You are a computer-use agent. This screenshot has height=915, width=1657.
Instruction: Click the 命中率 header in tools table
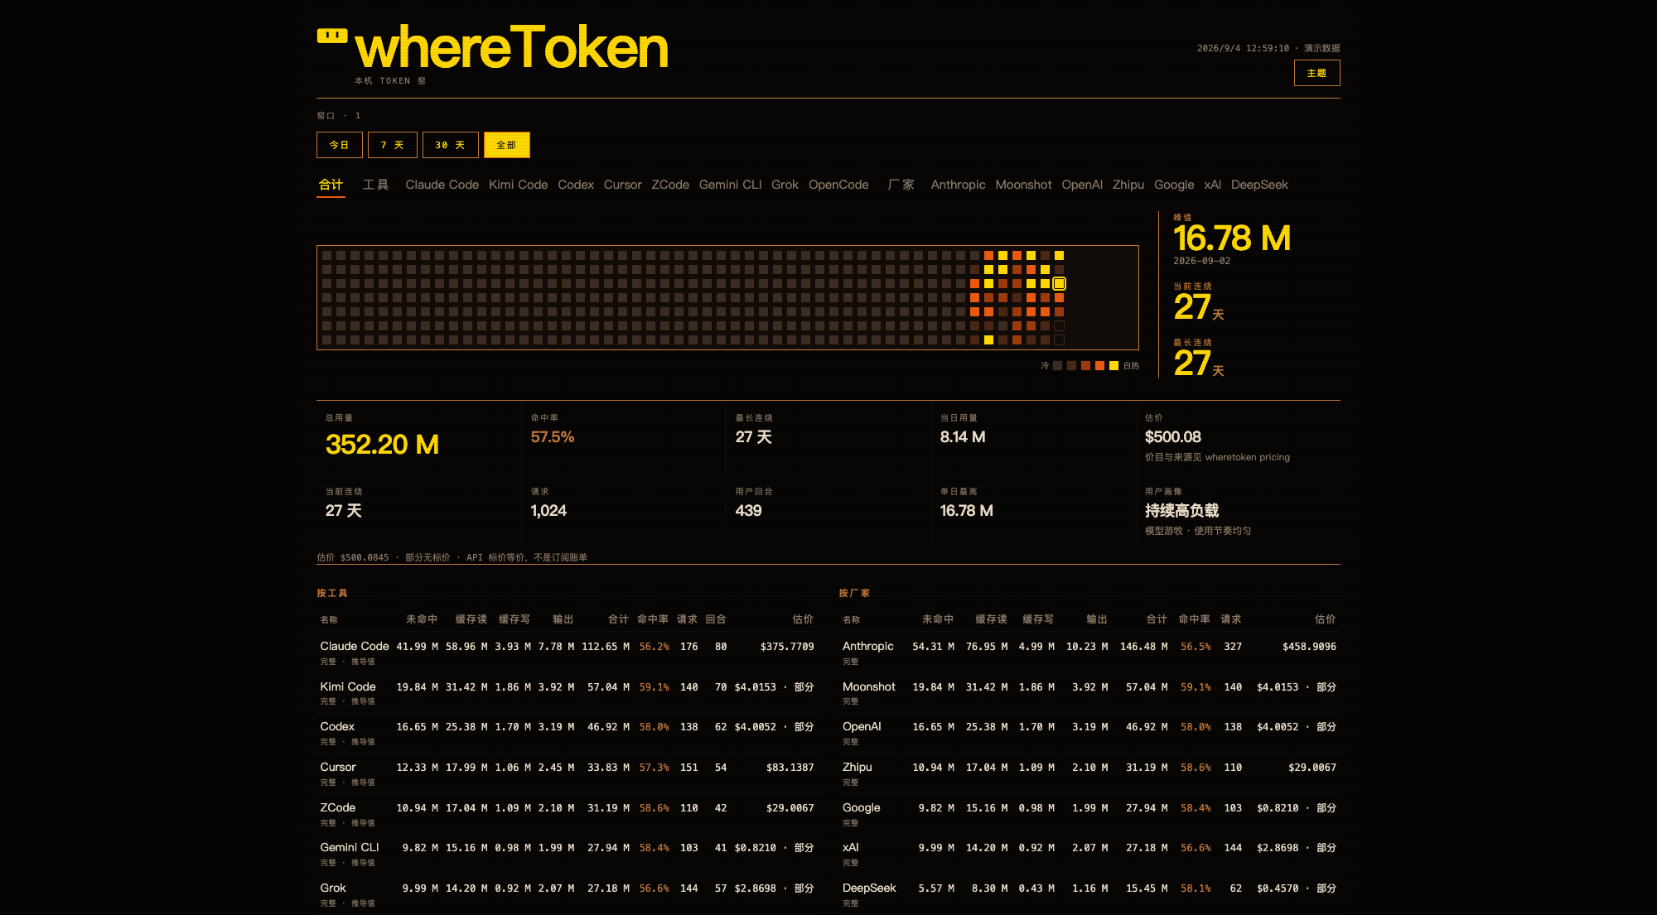653,619
